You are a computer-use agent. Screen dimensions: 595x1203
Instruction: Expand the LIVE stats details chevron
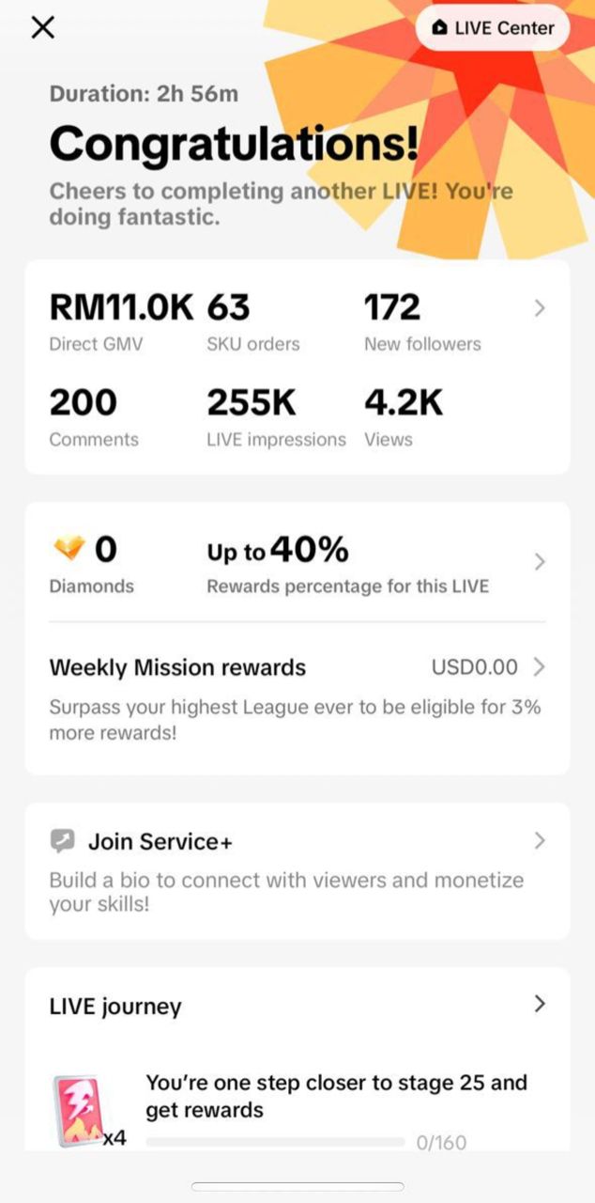(540, 308)
